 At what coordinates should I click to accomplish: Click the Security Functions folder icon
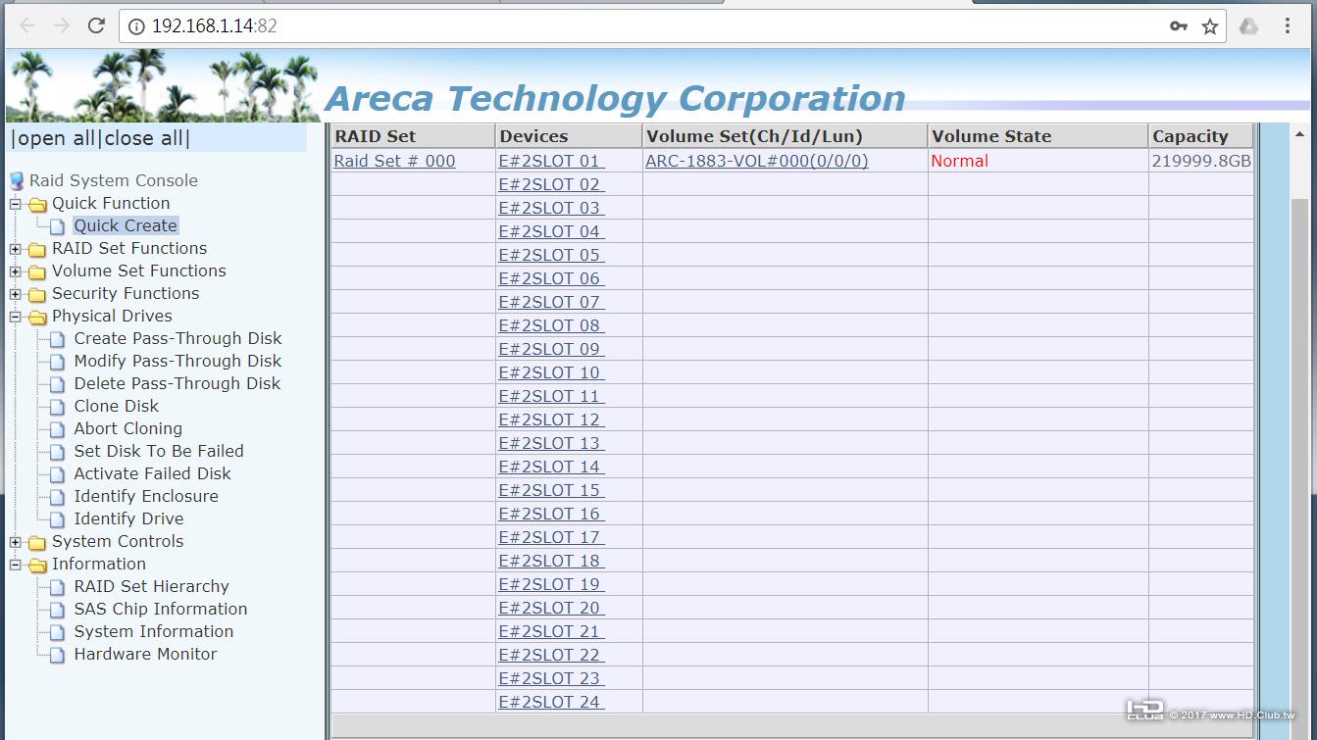(x=37, y=294)
